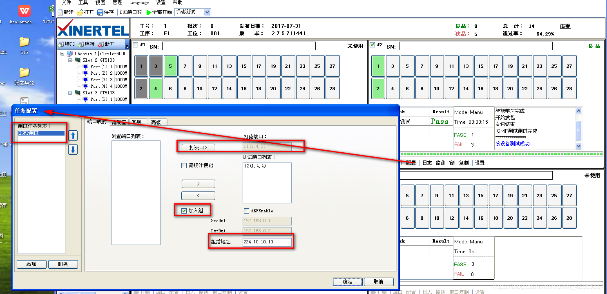Select port cell 5 in DUT #1
This screenshot has height=294, width=607.
[171, 66]
